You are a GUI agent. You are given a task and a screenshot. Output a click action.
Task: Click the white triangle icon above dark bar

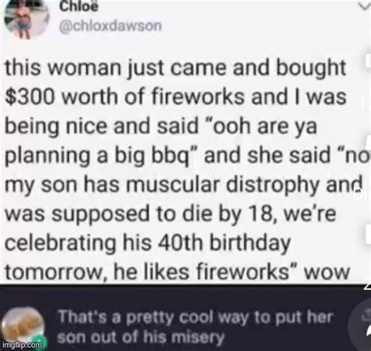(367, 286)
